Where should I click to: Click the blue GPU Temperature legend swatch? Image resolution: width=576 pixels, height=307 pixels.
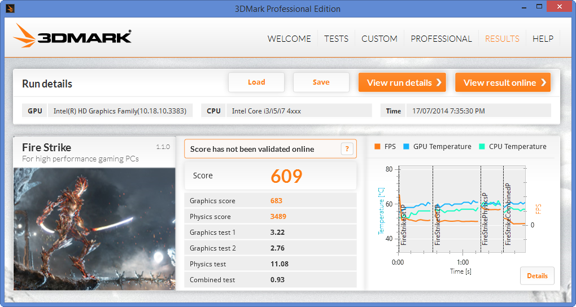(x=406, y=147)
